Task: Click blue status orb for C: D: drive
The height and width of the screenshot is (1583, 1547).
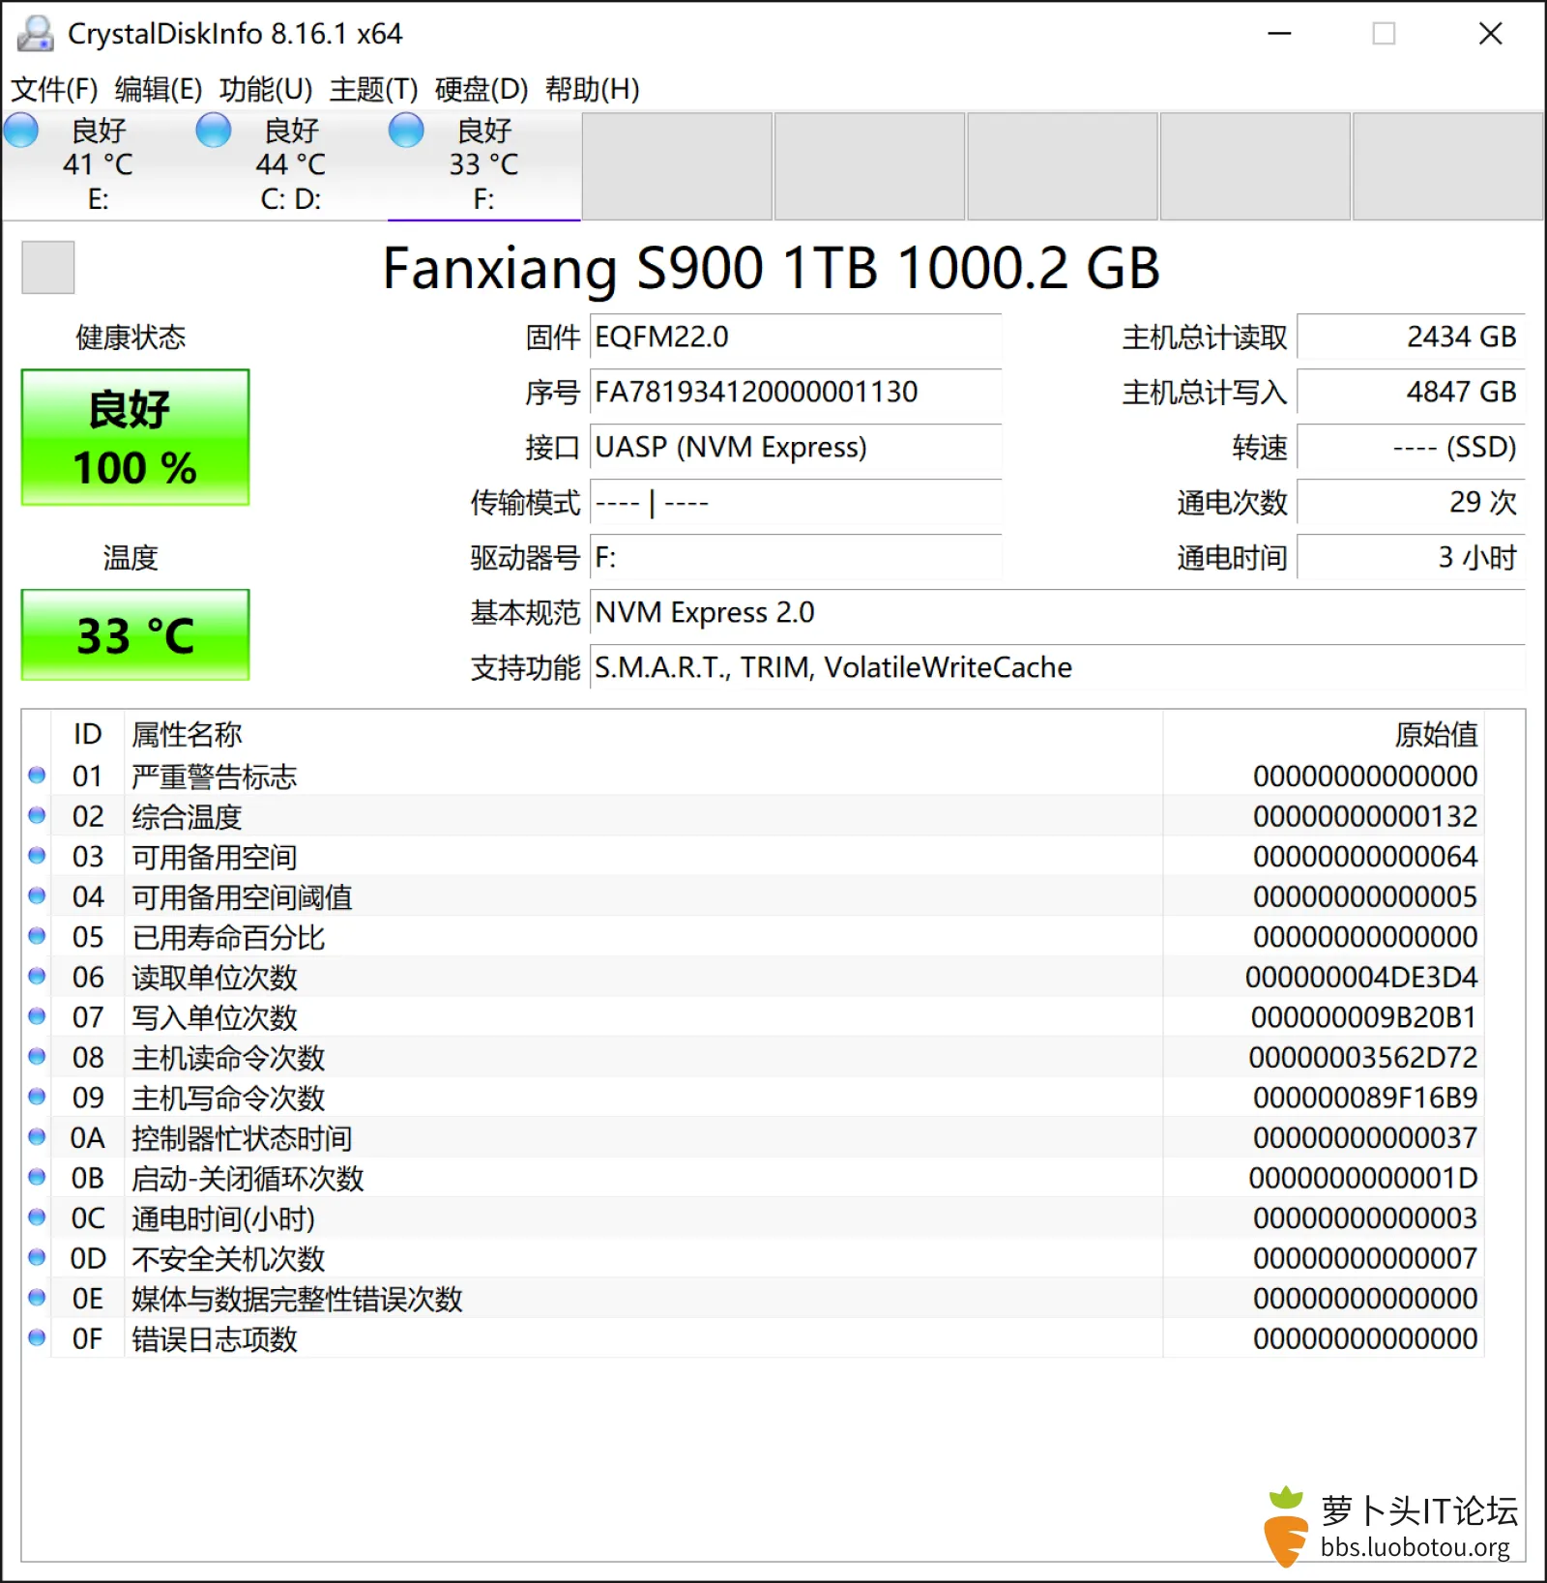Action: click(x=214, y=131)
